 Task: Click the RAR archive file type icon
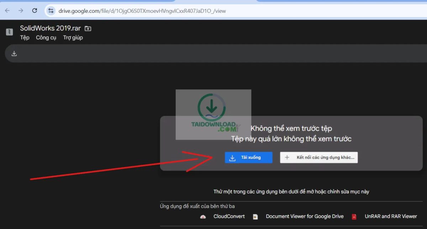(x=10, y=32)
